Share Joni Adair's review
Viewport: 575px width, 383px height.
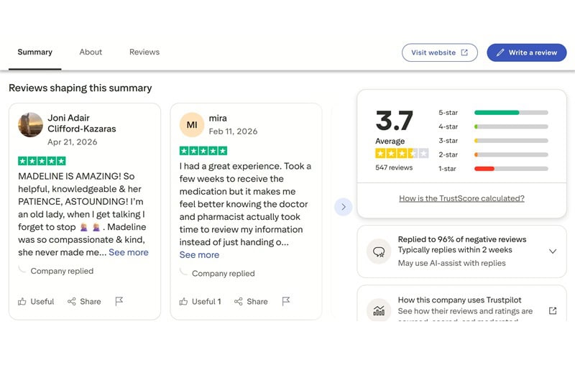[84, 301]
